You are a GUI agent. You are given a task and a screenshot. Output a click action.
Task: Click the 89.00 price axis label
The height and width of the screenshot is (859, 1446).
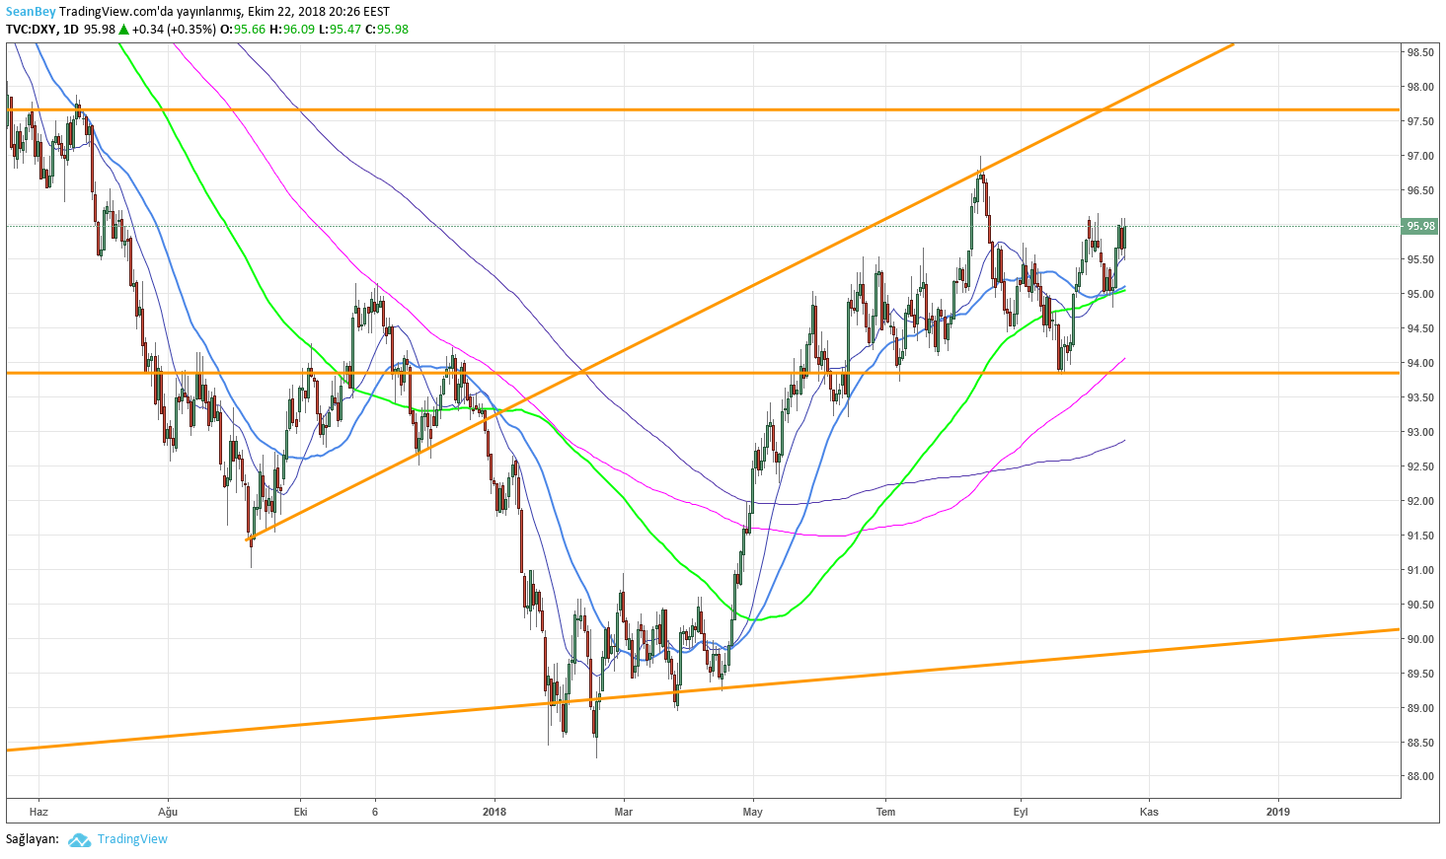point(1420,708)
